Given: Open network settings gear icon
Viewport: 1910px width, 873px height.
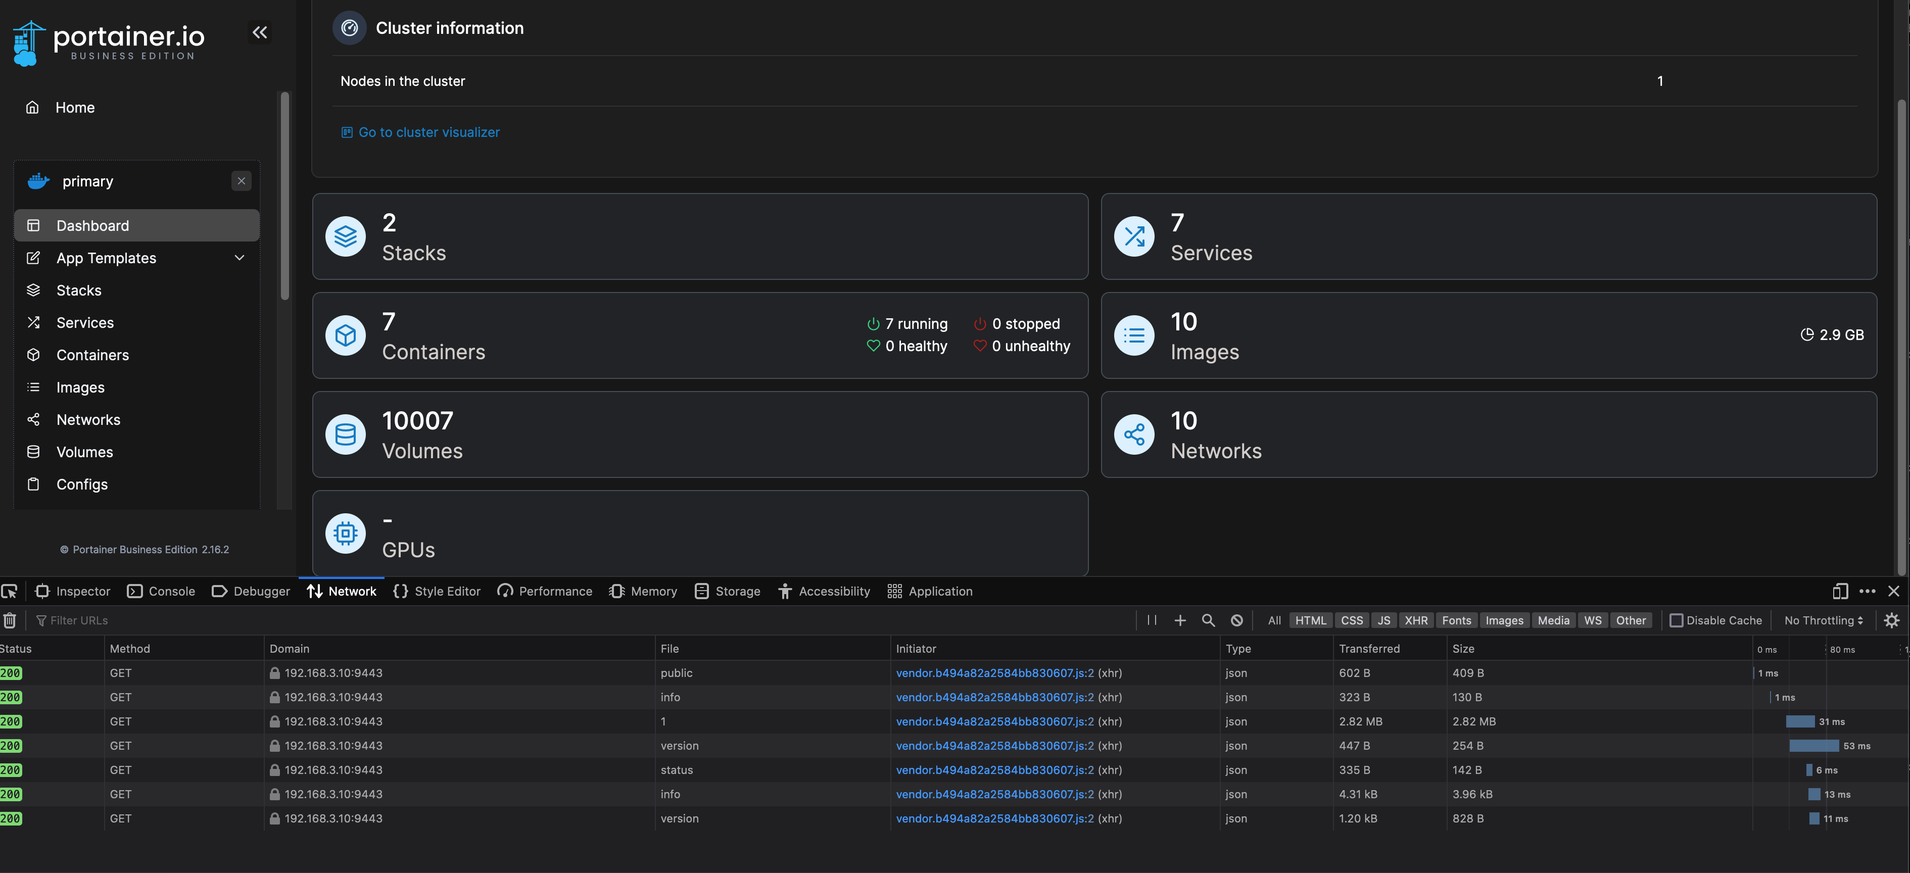Looking at the screenshot, I should [x=1891, y=620].
